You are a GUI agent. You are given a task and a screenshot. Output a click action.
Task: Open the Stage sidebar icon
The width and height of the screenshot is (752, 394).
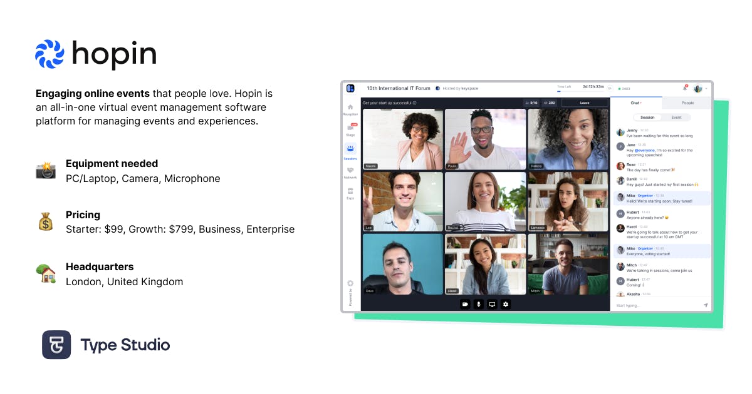point(350,127)
